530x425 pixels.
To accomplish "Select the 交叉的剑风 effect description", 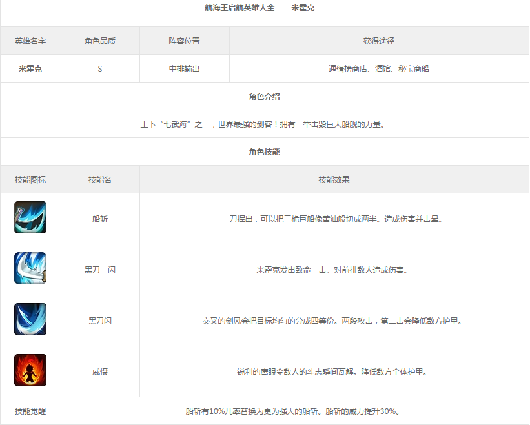I will (332, 321).
